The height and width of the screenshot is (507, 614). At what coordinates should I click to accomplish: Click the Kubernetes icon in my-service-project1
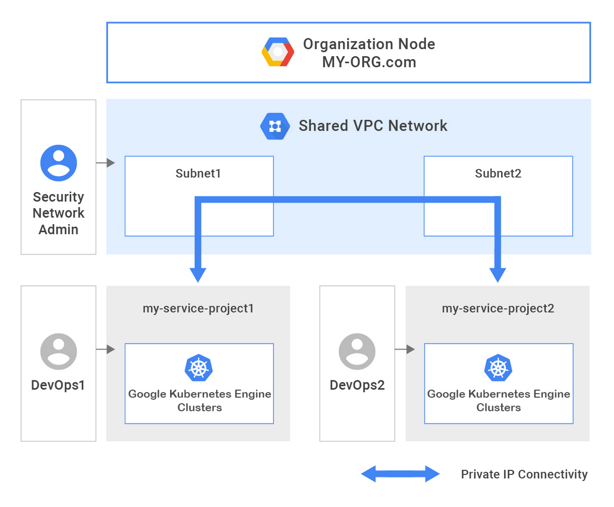199,369
